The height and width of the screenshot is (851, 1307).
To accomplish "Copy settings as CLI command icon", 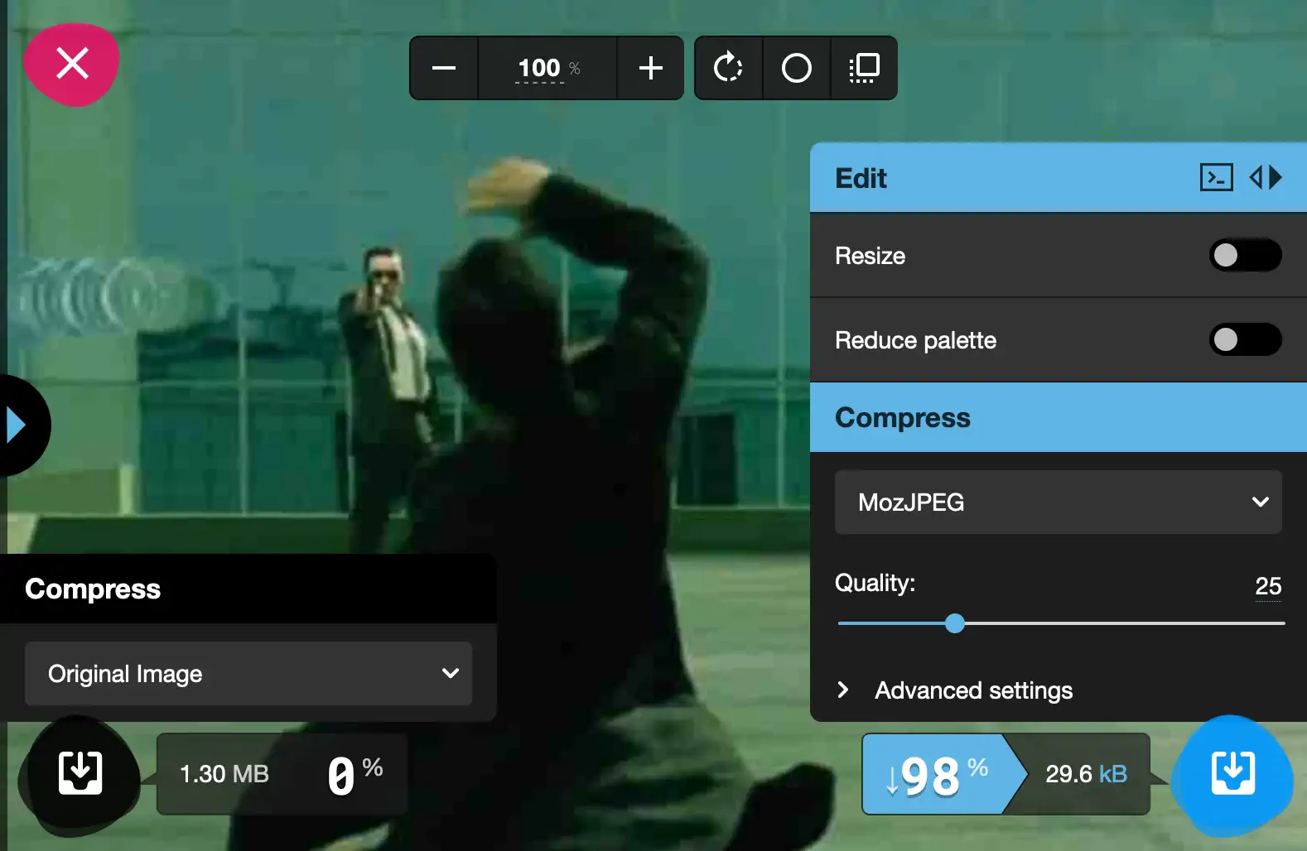I will point(1216,177).
